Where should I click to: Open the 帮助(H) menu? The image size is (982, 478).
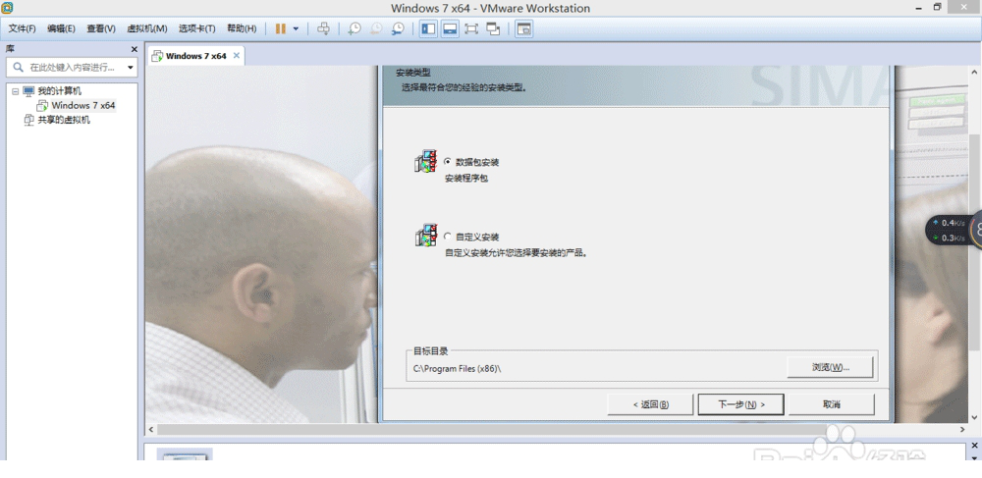click(242, 28)
